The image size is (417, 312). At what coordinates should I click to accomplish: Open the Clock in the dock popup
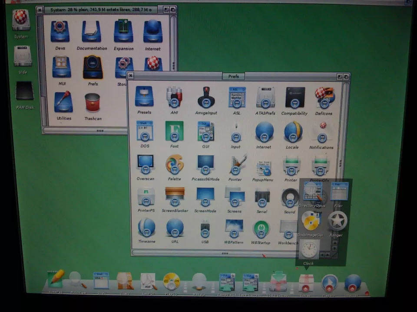pos(309,249)
